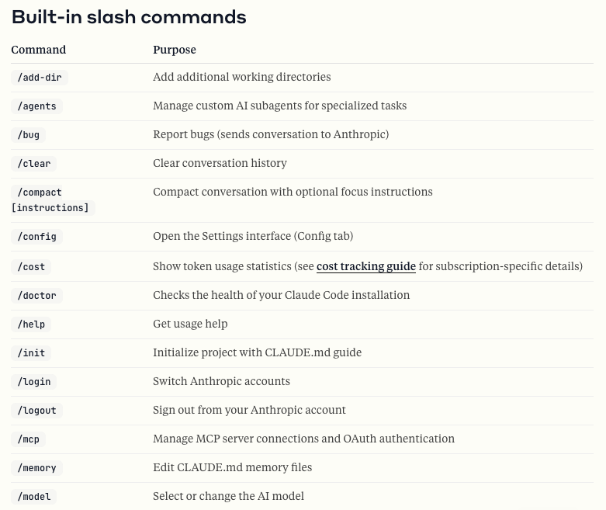Click the /logout command code
606x510 pixels.
[x=36, y=411]
